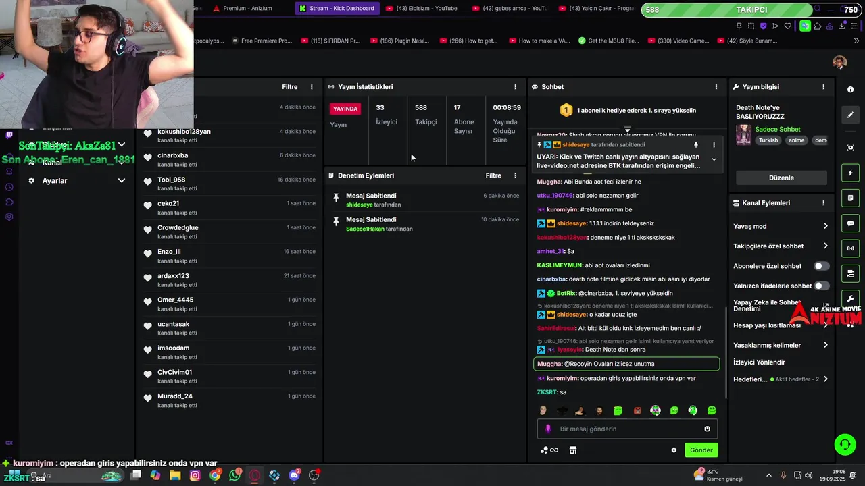
Task: Click the green headset support button
Action: (x=845, y=444)
